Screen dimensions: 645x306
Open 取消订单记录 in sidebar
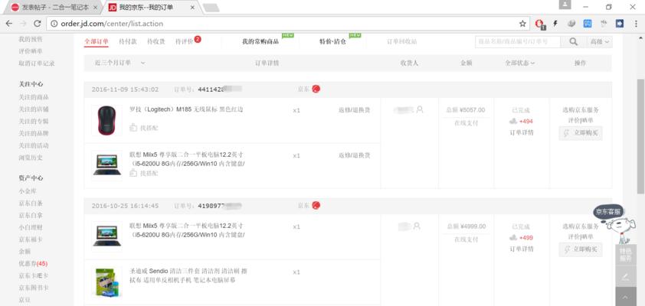(x=37, y=63)
